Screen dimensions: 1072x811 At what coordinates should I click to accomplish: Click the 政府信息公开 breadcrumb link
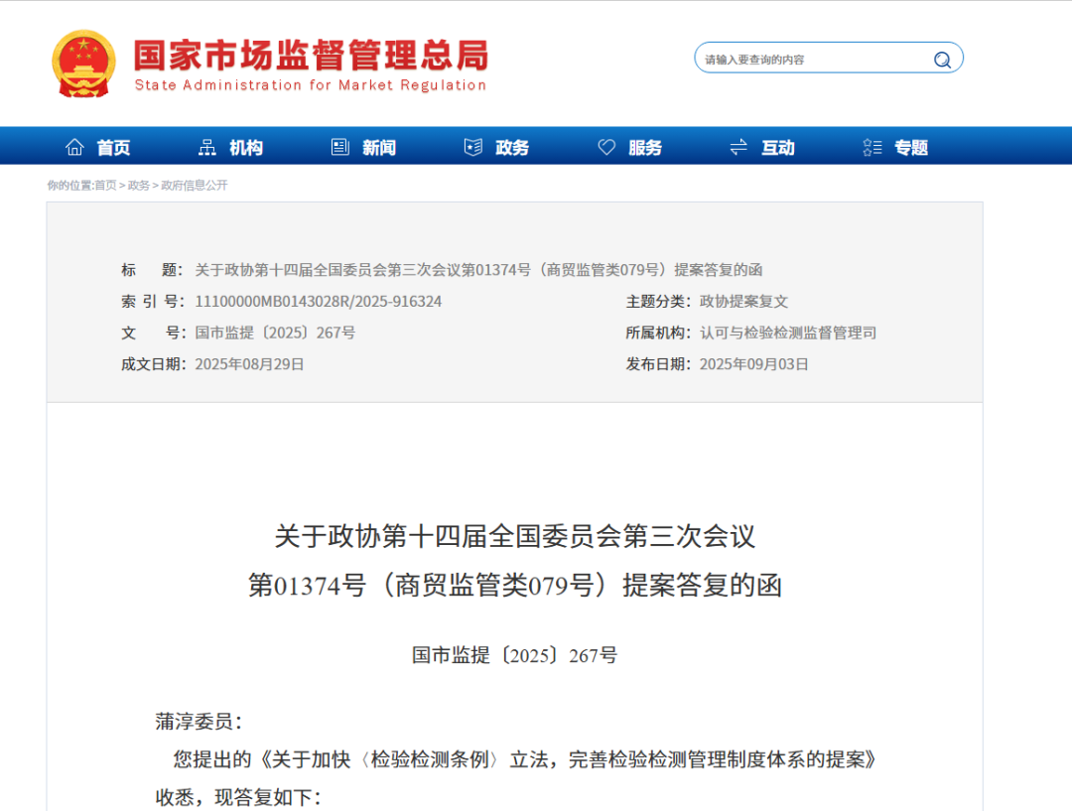click(195, 186)
